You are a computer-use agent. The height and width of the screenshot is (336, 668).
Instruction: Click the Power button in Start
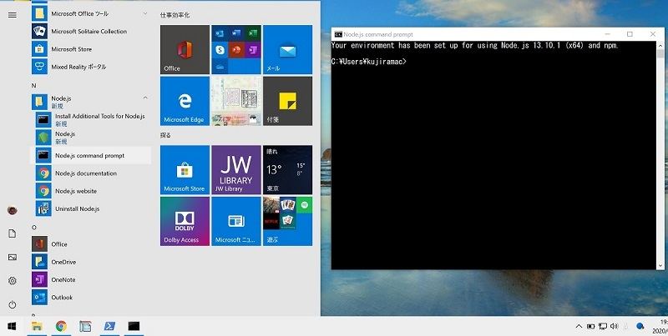13,304
